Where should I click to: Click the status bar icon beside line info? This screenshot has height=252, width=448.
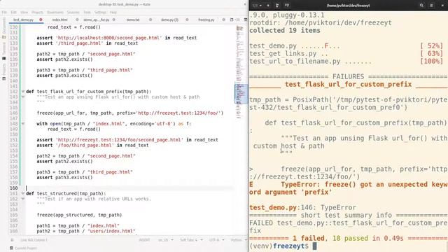click(x=12, y=240)
